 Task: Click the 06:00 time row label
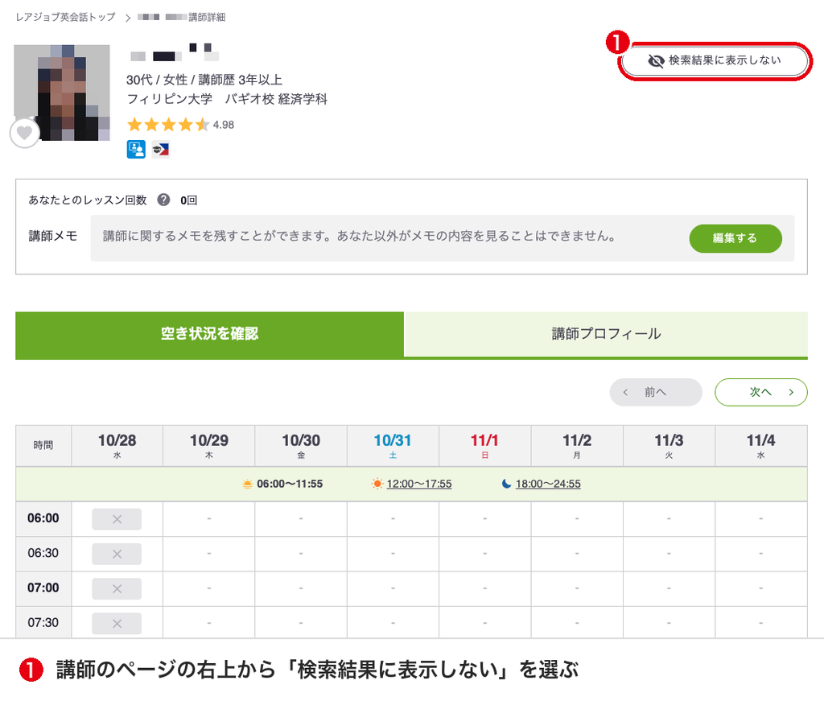coord(43,518)
